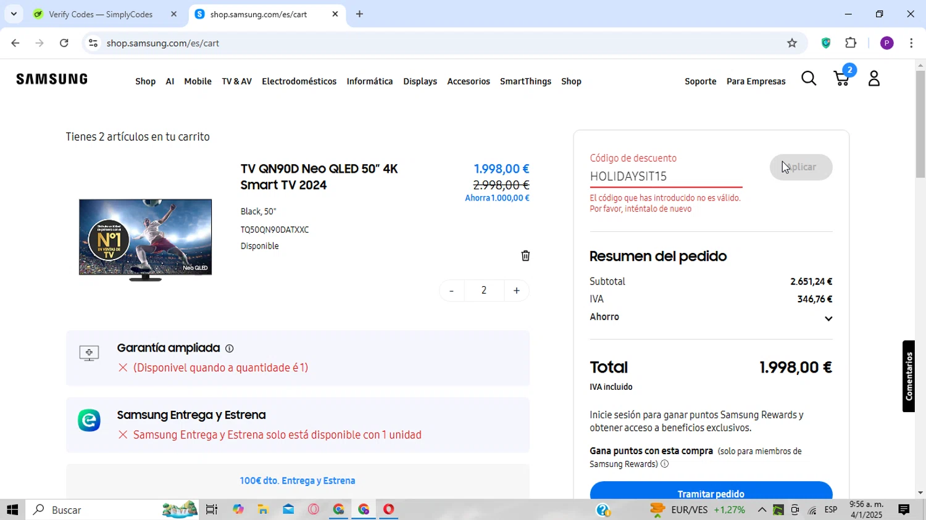
Task: View site information icon in address bar
Action: (x=93, y=43)
